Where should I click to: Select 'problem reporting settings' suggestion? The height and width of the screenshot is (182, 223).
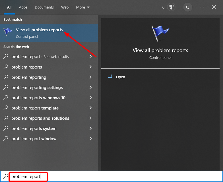click(x=49, y=87)
